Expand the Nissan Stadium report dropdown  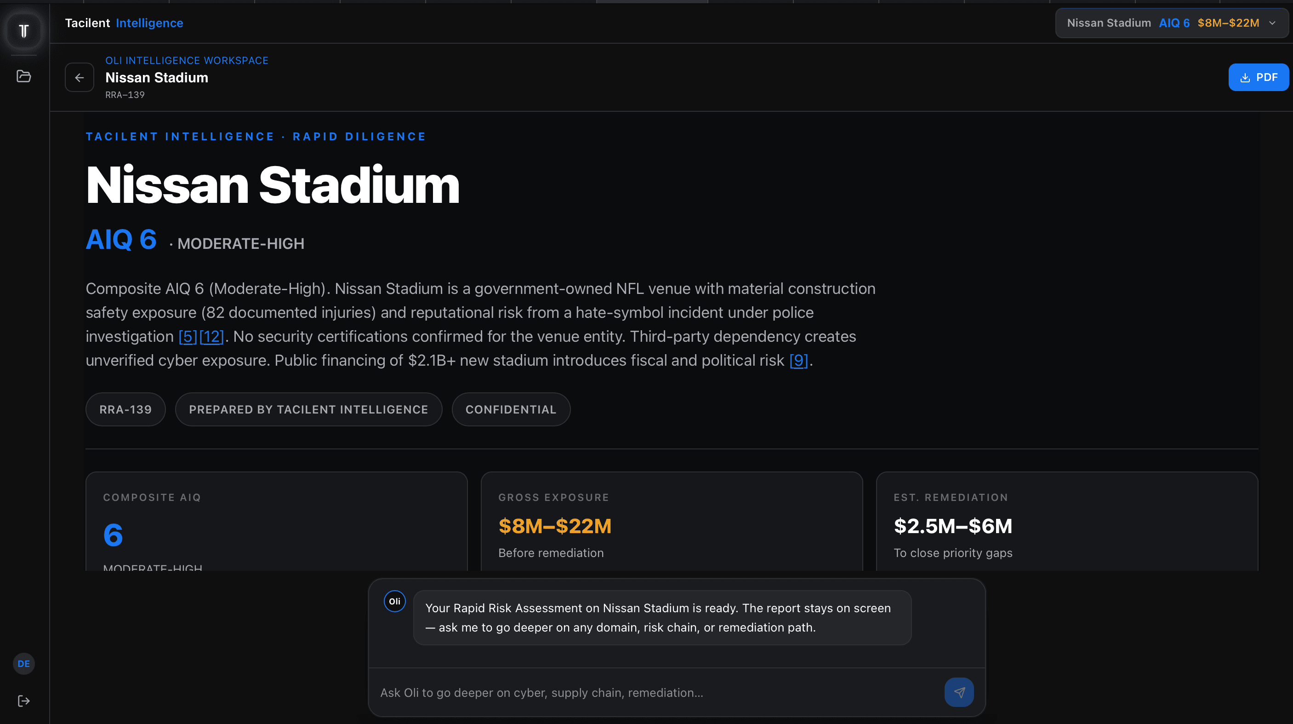(x=1172, y=23)
